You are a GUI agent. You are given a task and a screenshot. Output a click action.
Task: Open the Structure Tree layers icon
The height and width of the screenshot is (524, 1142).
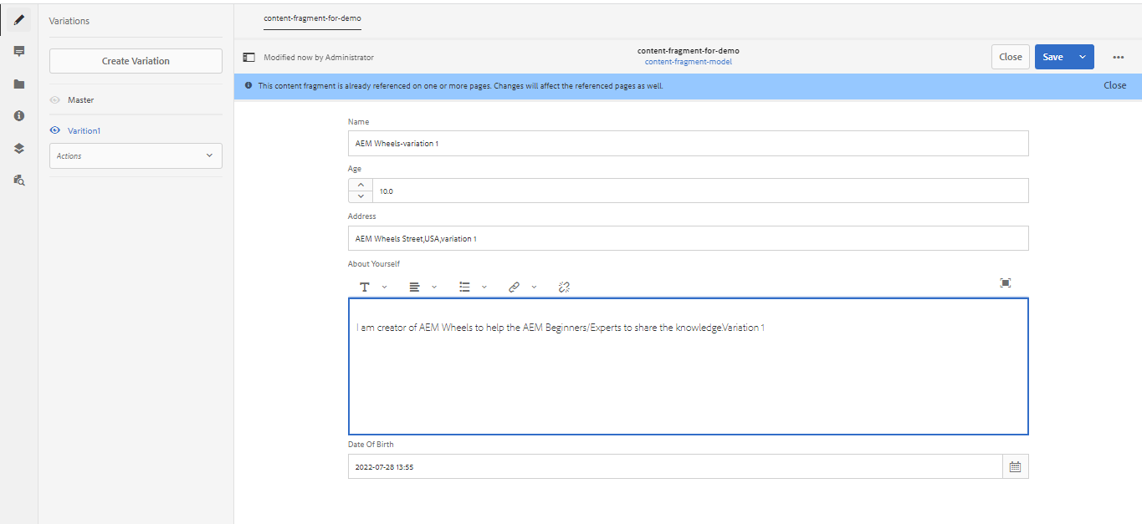[x=18, y=148]
